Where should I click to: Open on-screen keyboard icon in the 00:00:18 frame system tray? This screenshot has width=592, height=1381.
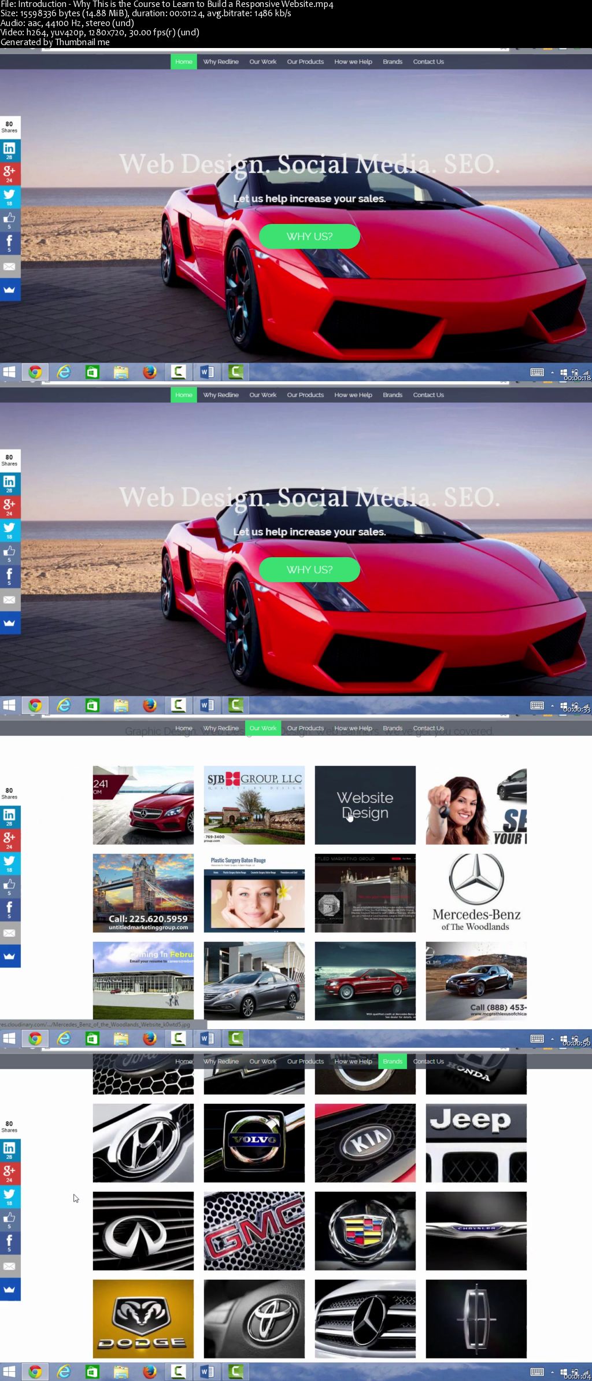point(537,372)
